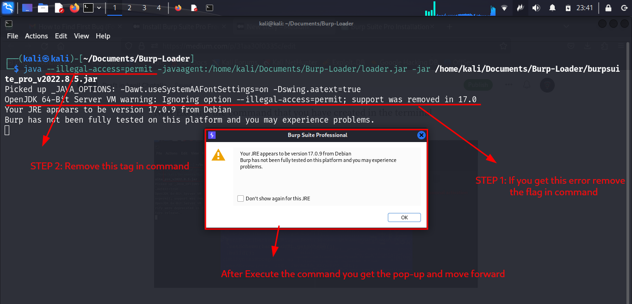Launch terminal emulator from the panel
Viewport: 632px width, 304px height.
[88, 8]
